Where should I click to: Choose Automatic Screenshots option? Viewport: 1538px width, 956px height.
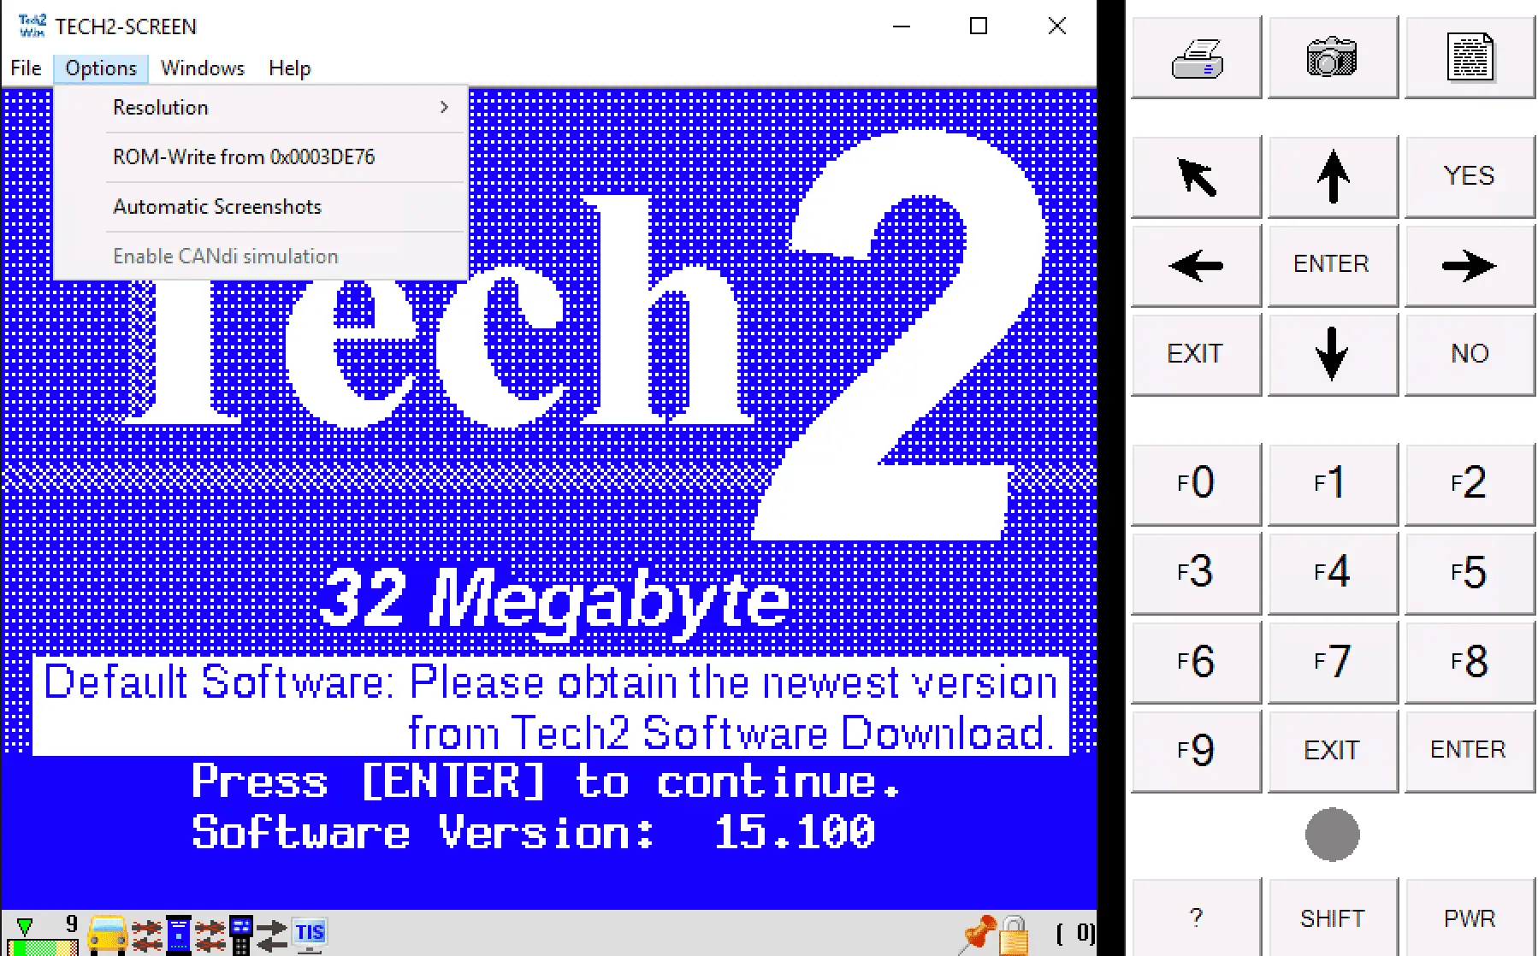tap(260, 207)
